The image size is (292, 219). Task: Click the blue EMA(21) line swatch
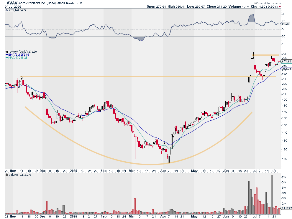(x=7, y=55)
